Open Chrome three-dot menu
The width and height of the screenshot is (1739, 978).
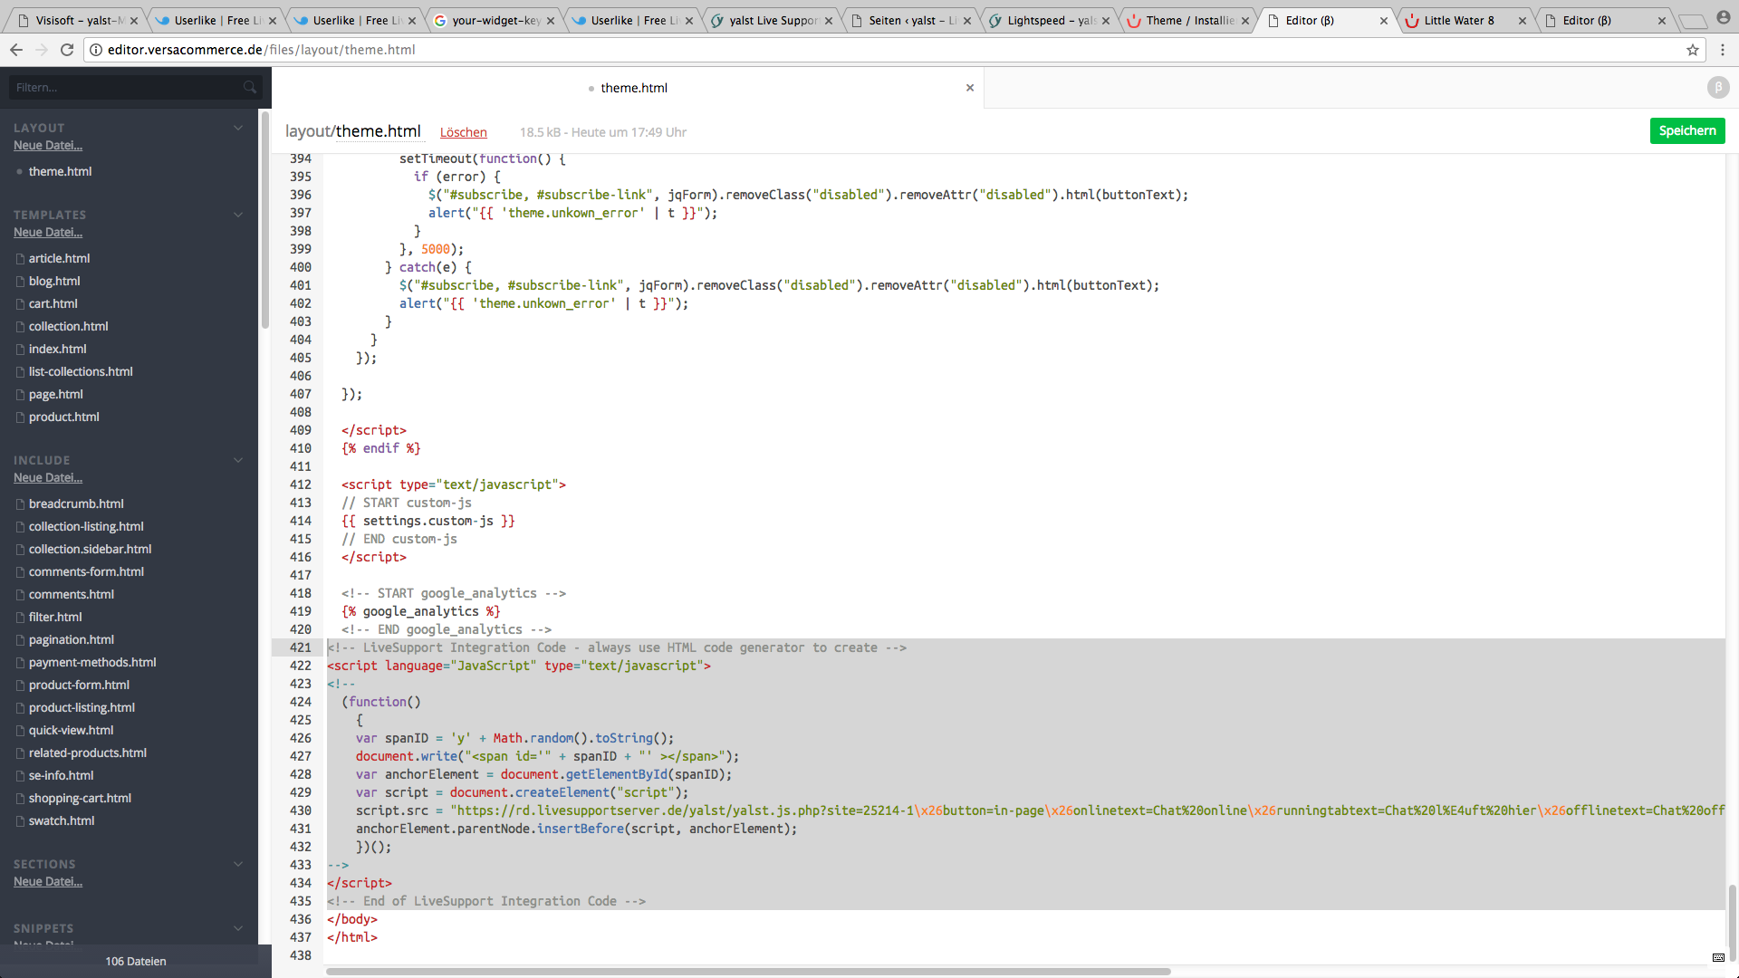tap(1723, 50)
